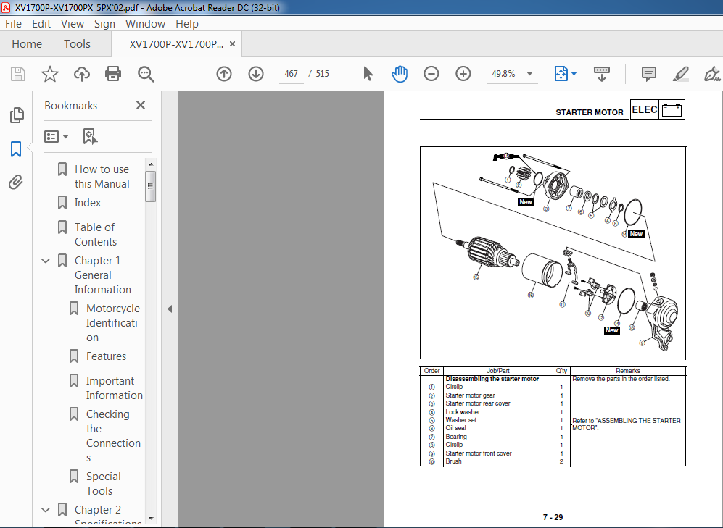Open the page thumbnails panel icon
Viewport: 723px width, 528px height.
[17, 115]
